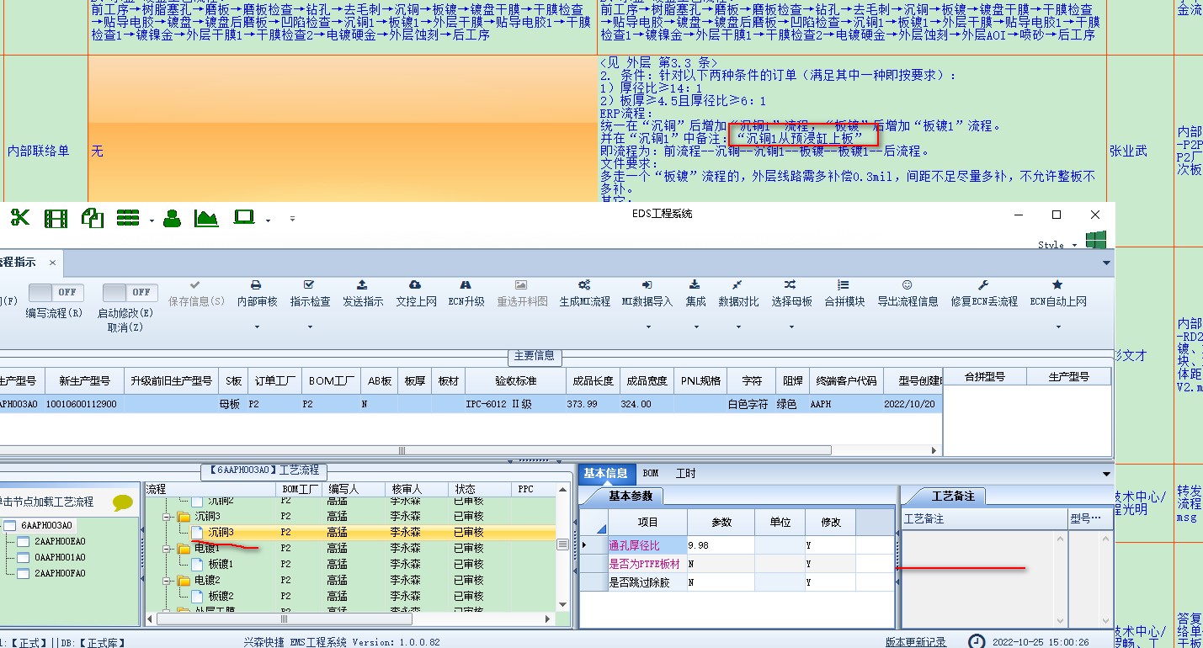Switch to the 基本信息 tab

605,474
